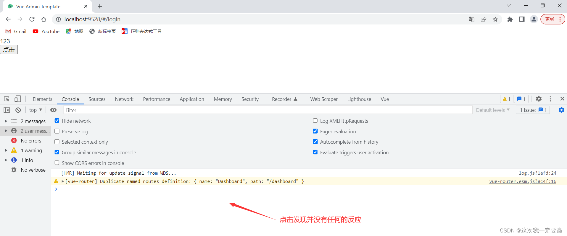Enable the Preserve log checkbox

(57, 131)
